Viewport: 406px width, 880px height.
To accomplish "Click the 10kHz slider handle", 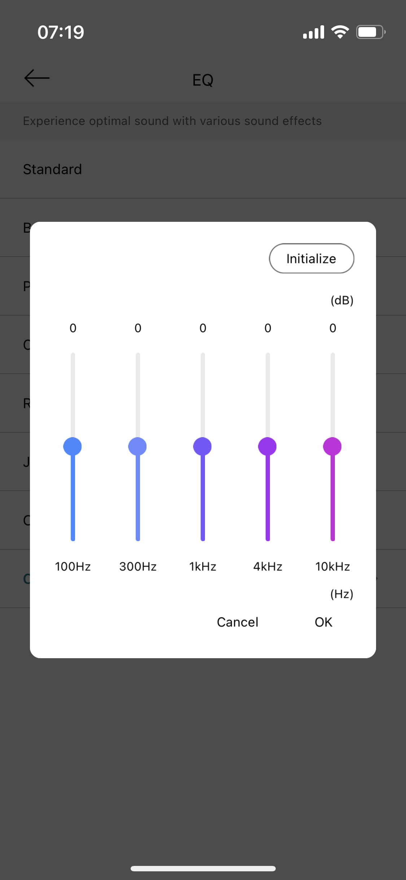I will click(332, 447).
